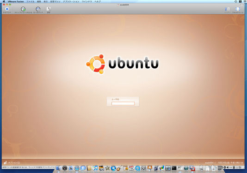Open Safari from the Dock
This screenshot has height=173, width=247.
[77, 168]
